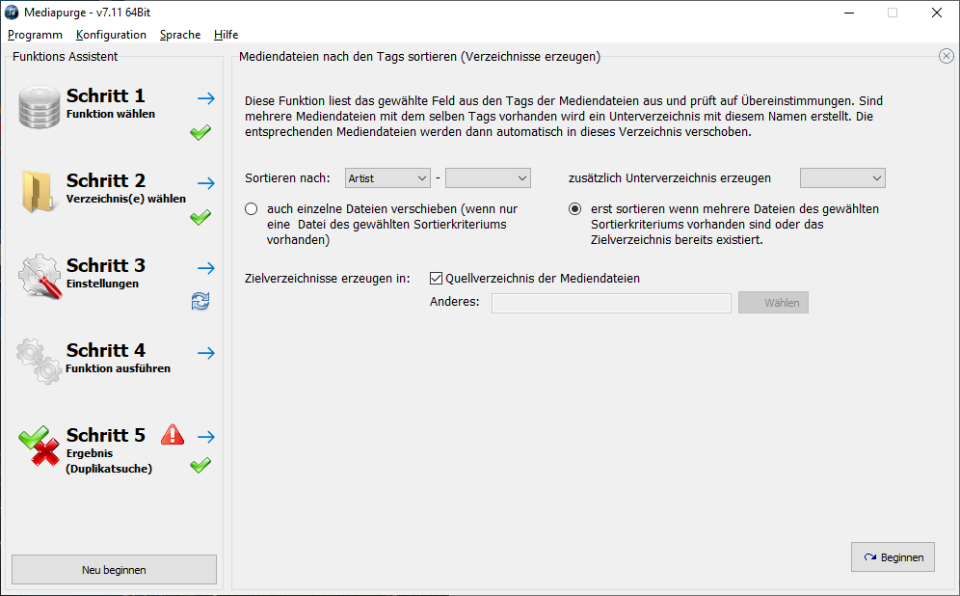960x596 pixels.
Task: Open the Konfiguration menu
Action: coord(111,35)
